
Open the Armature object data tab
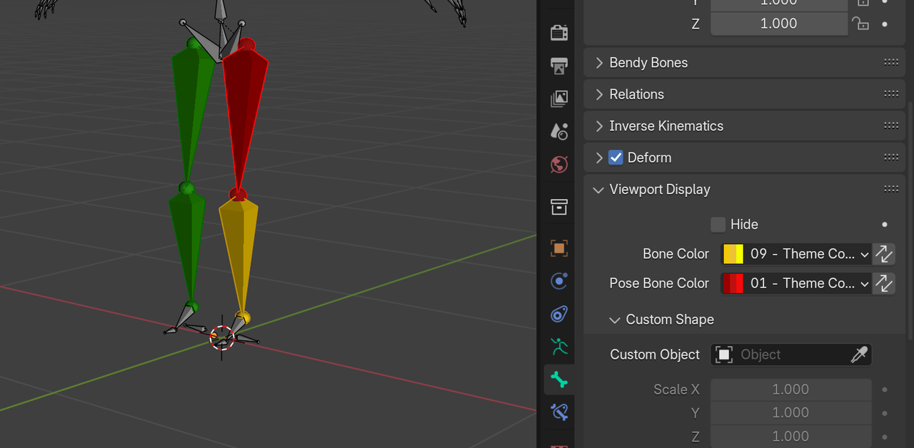click(x=559, y=347)
